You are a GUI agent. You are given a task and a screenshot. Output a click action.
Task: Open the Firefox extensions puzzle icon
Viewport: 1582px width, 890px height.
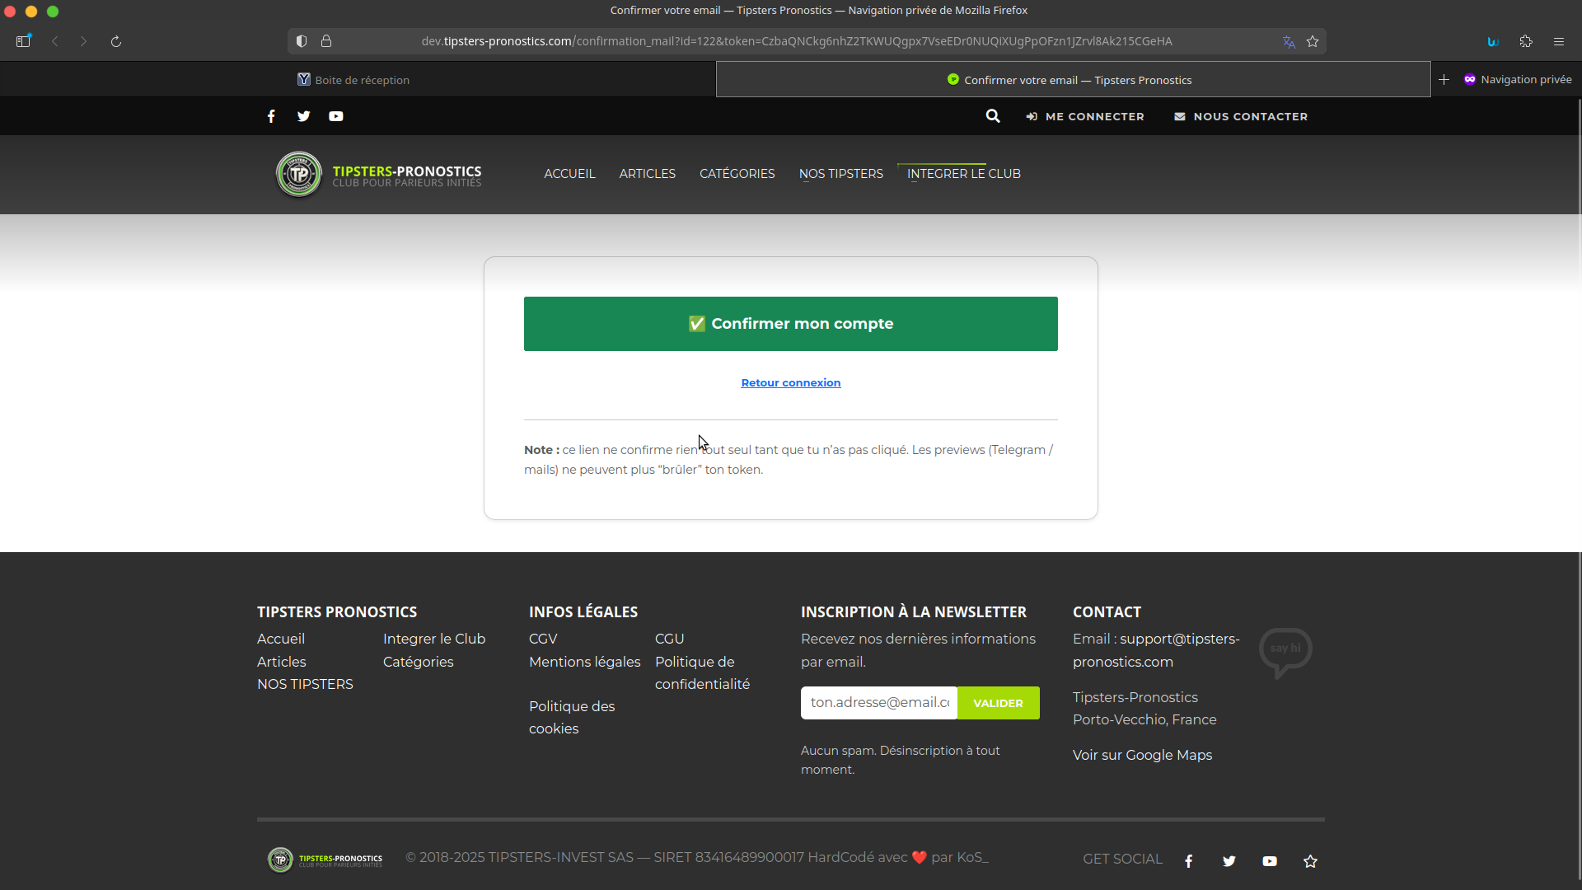click(x=1526, y=41)
